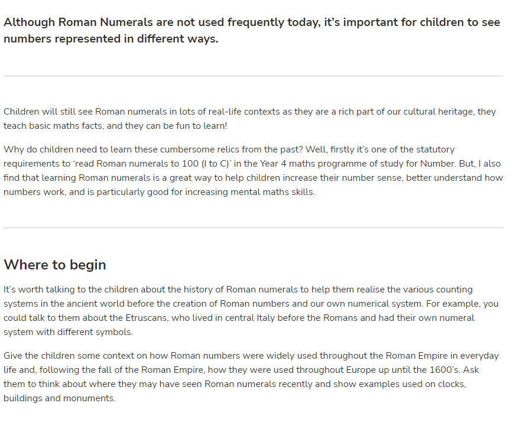Click the paragraph starting 'Why do children need'
Image resolution: width=516 pixels, height=429 pixels.
(x=253, y=170)
